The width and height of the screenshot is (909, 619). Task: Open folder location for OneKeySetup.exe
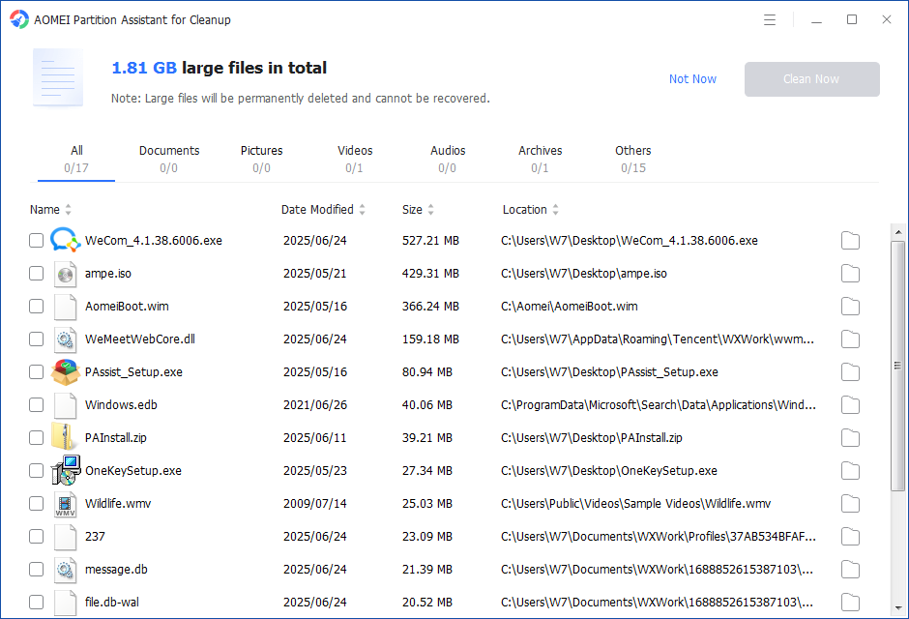[x=850, y=471]
